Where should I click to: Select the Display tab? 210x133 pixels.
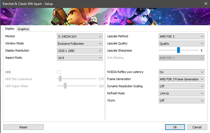(x=10, y=29)
